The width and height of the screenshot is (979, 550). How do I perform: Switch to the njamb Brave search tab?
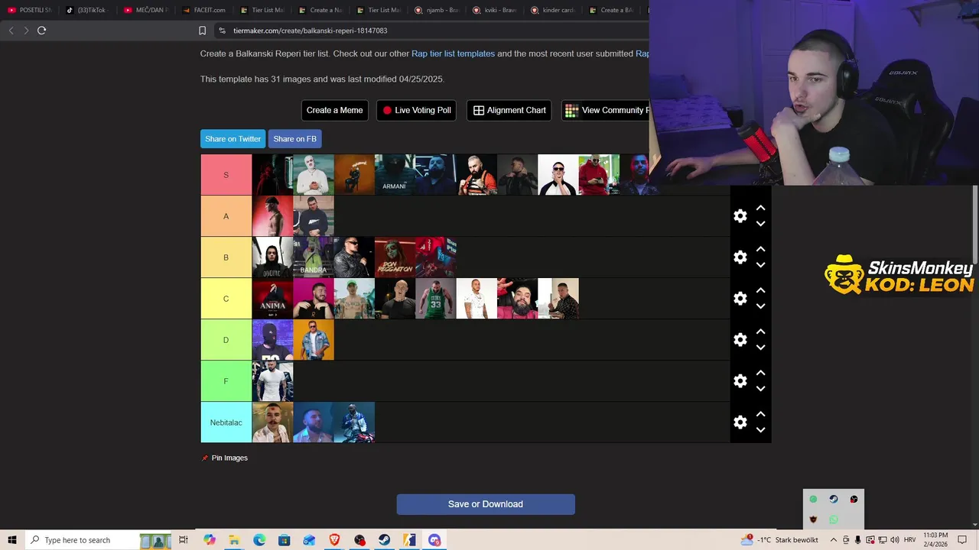pyautogui.click(x=436, y=10)
